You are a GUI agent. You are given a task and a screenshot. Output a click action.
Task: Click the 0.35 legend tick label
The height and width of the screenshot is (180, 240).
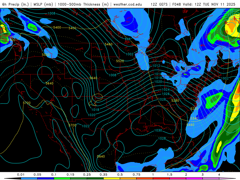coord(103,175)
